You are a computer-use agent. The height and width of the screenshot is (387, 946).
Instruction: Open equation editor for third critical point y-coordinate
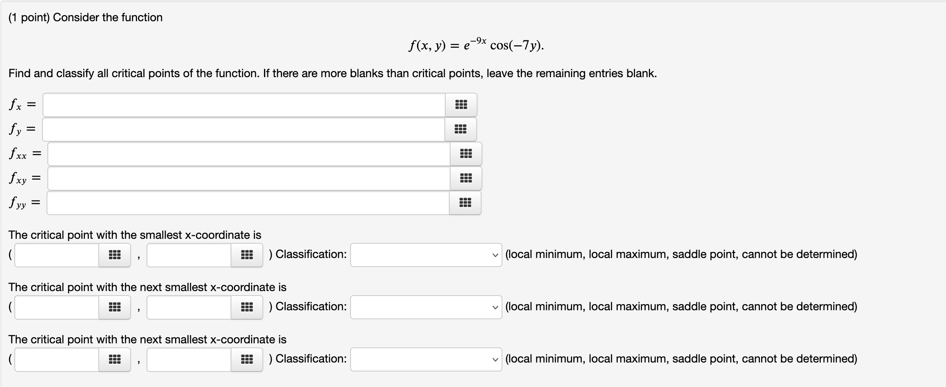coord(247,359)
